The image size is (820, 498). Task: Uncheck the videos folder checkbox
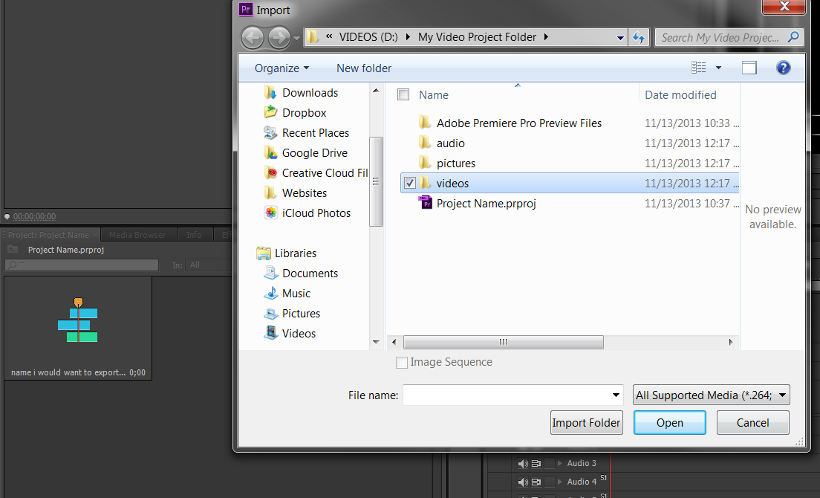pos(409,183)
